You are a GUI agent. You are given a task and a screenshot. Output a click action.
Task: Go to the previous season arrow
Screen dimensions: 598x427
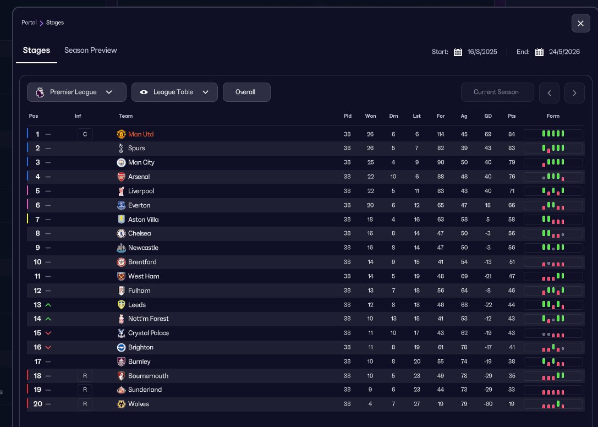tap(549, 92)
